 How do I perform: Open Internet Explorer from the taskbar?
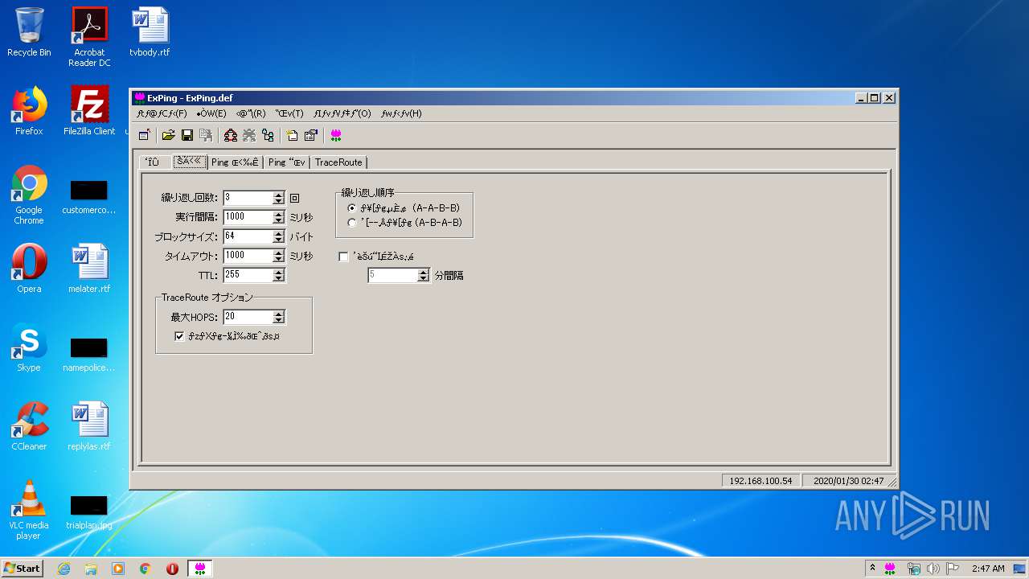(x=64, y=569)
